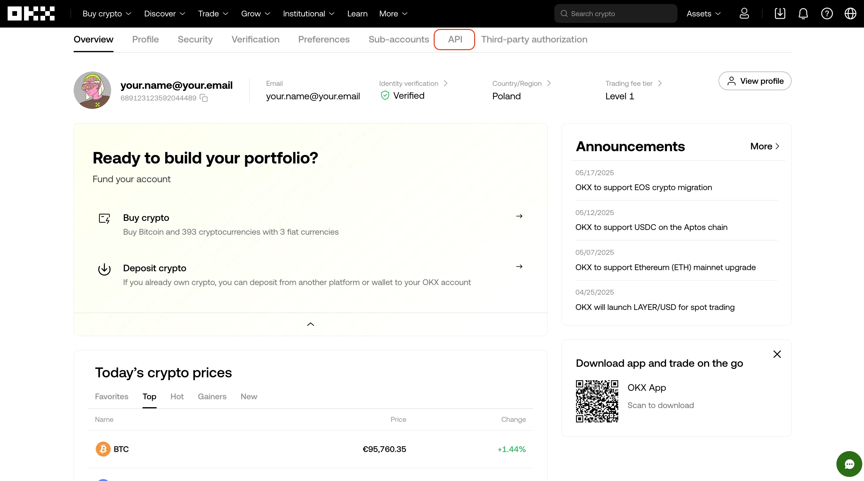
Task: Open the EOS crypto migration announcement
Action: (643, 187)
